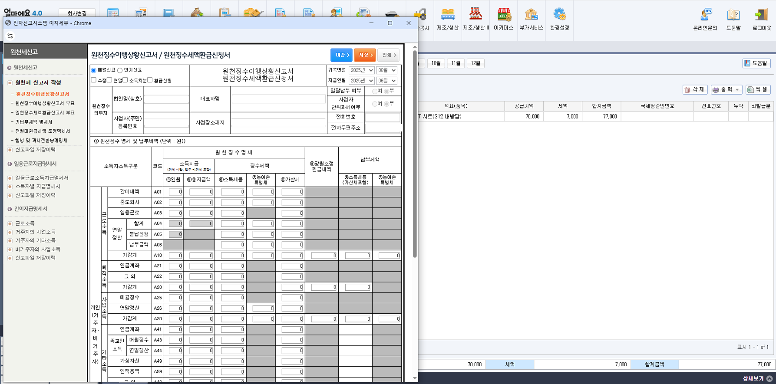Viewport: 776px width, 384px height.
Task: Expand 신고파일 저장이력 under 간이지급명세서
Action: 10,258
